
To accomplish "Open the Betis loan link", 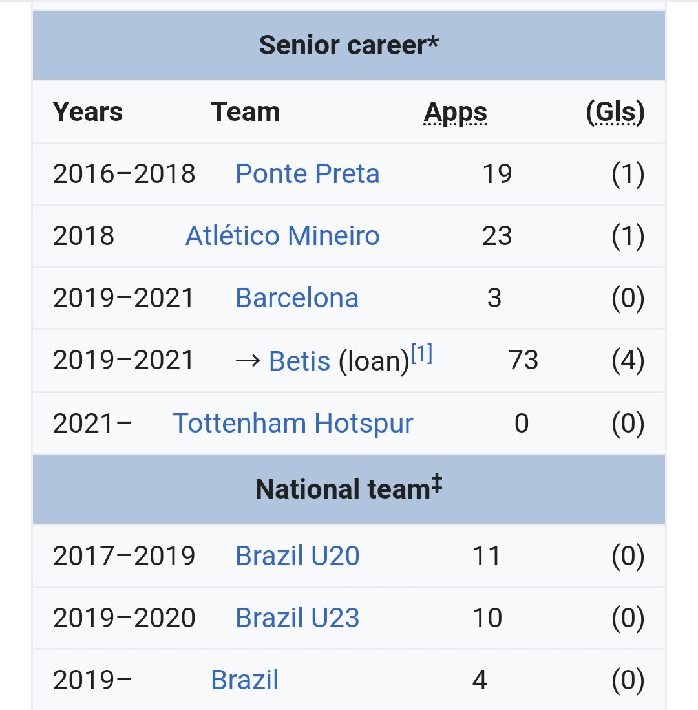I will click(299, 361).
